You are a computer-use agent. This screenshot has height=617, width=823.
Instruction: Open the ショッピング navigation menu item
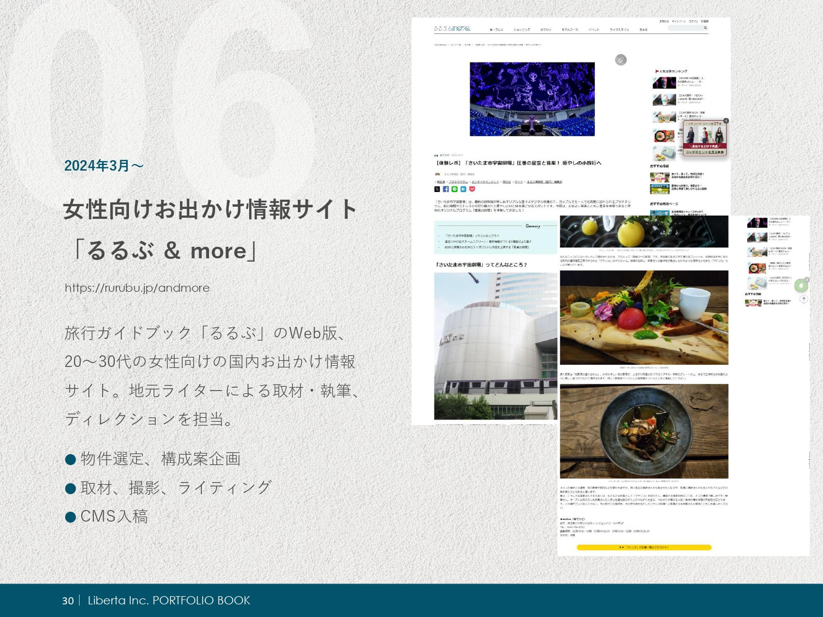[522, 30]
